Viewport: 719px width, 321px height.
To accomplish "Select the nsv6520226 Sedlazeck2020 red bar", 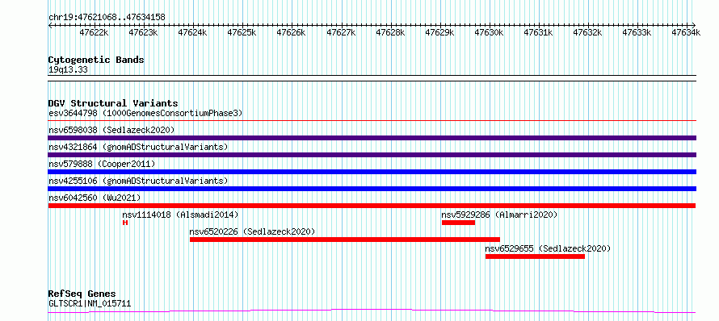I will (344, 240).
